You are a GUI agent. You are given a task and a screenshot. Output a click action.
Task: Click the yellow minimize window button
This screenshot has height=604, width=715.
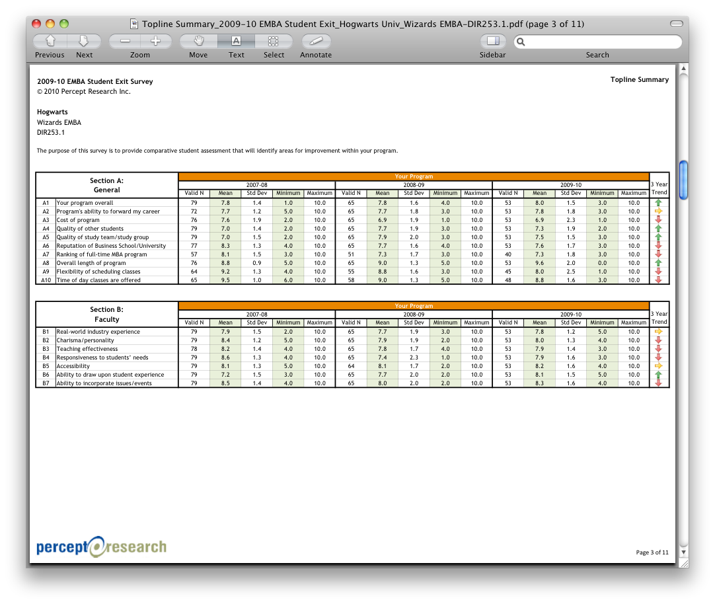point(52,24)
